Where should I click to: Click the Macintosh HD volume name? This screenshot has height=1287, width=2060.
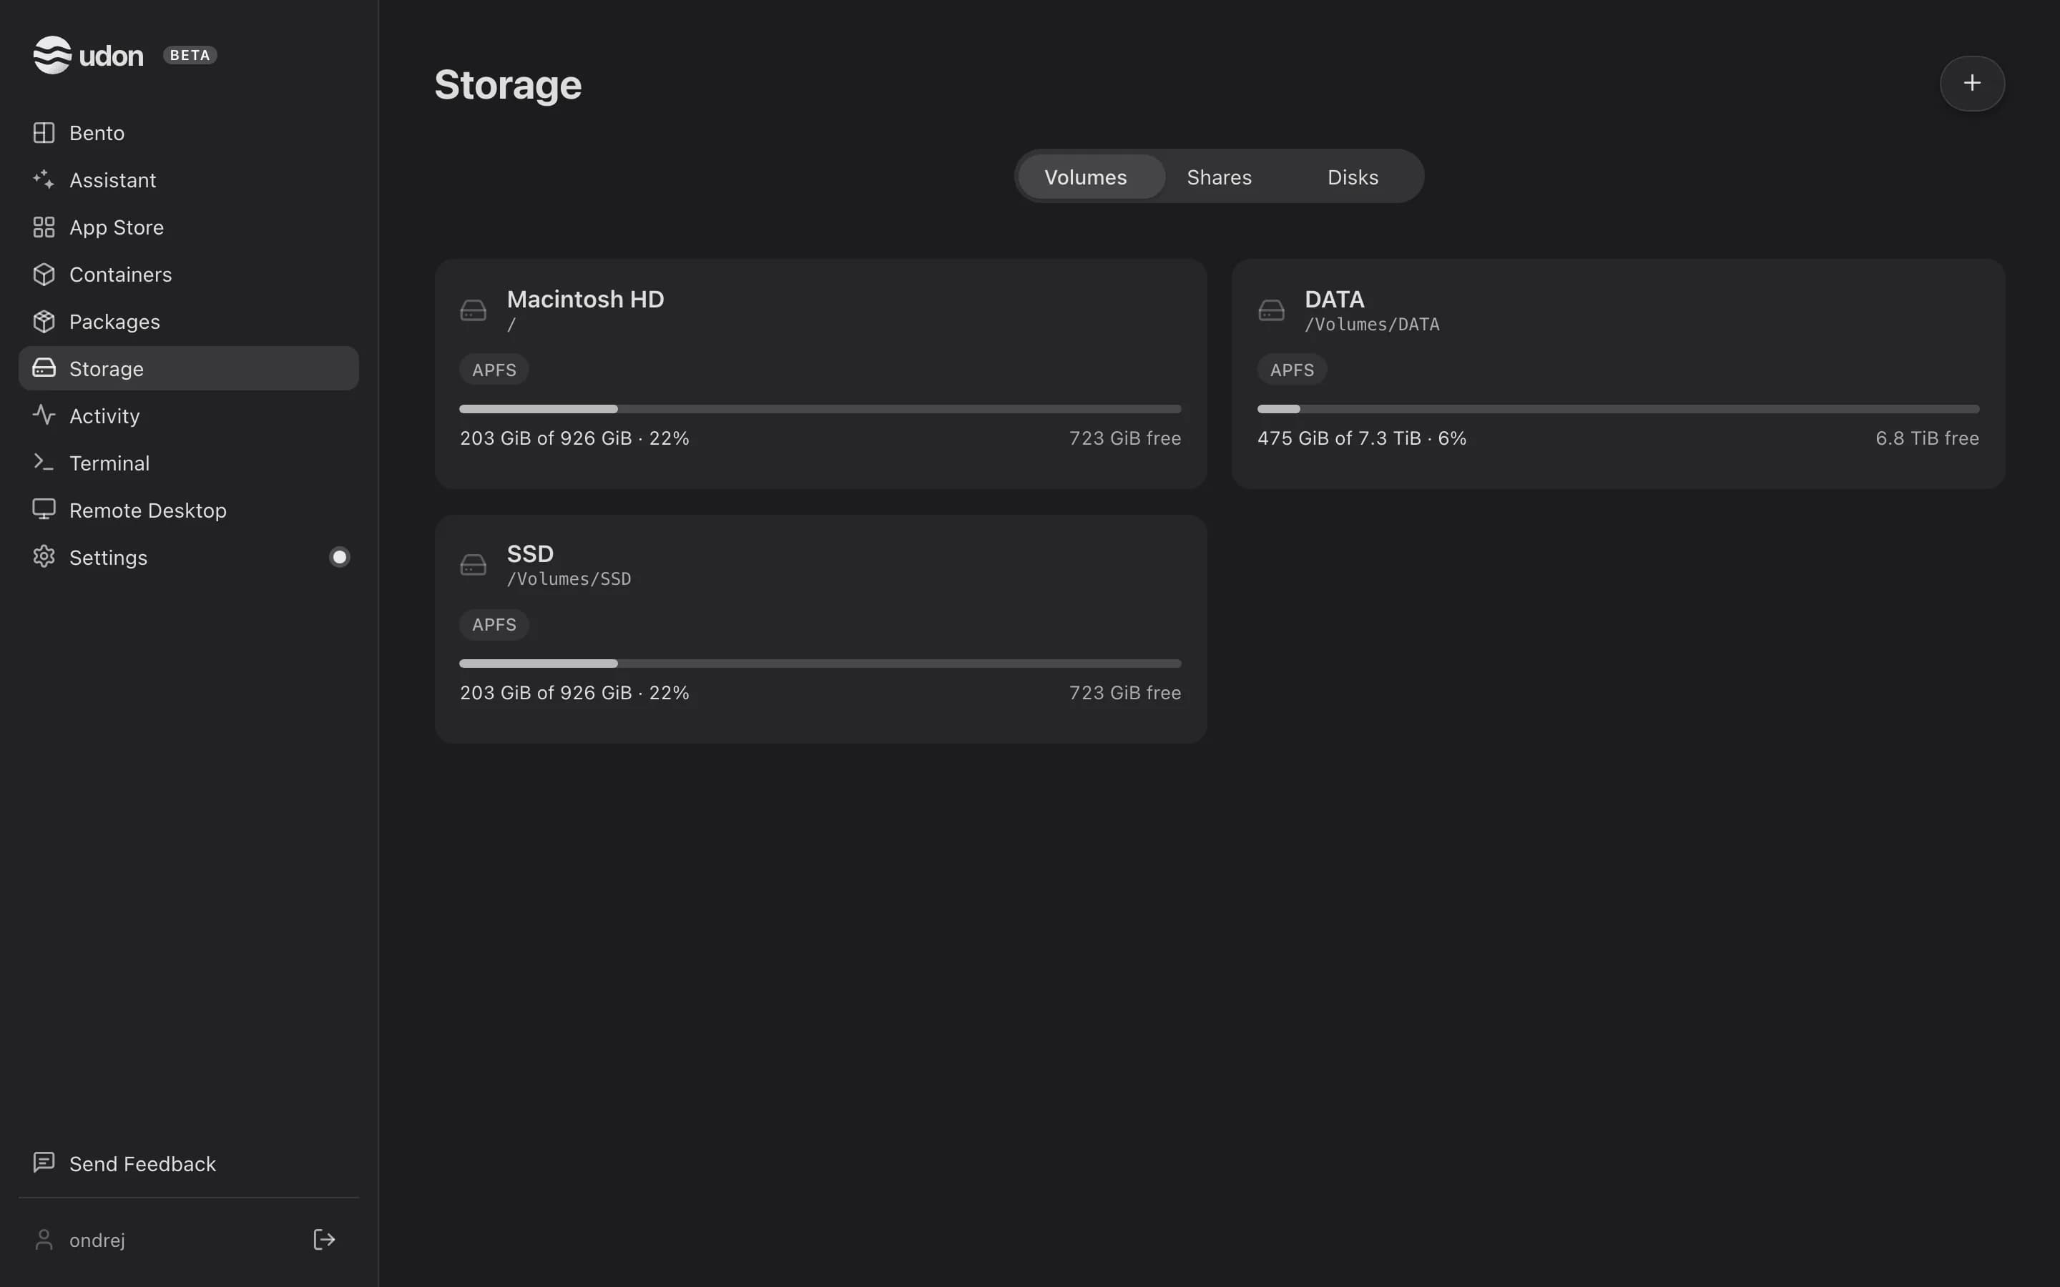[x=586, y=300]
